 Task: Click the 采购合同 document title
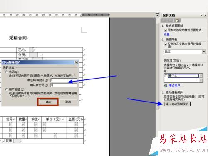[x=18, y=38]
